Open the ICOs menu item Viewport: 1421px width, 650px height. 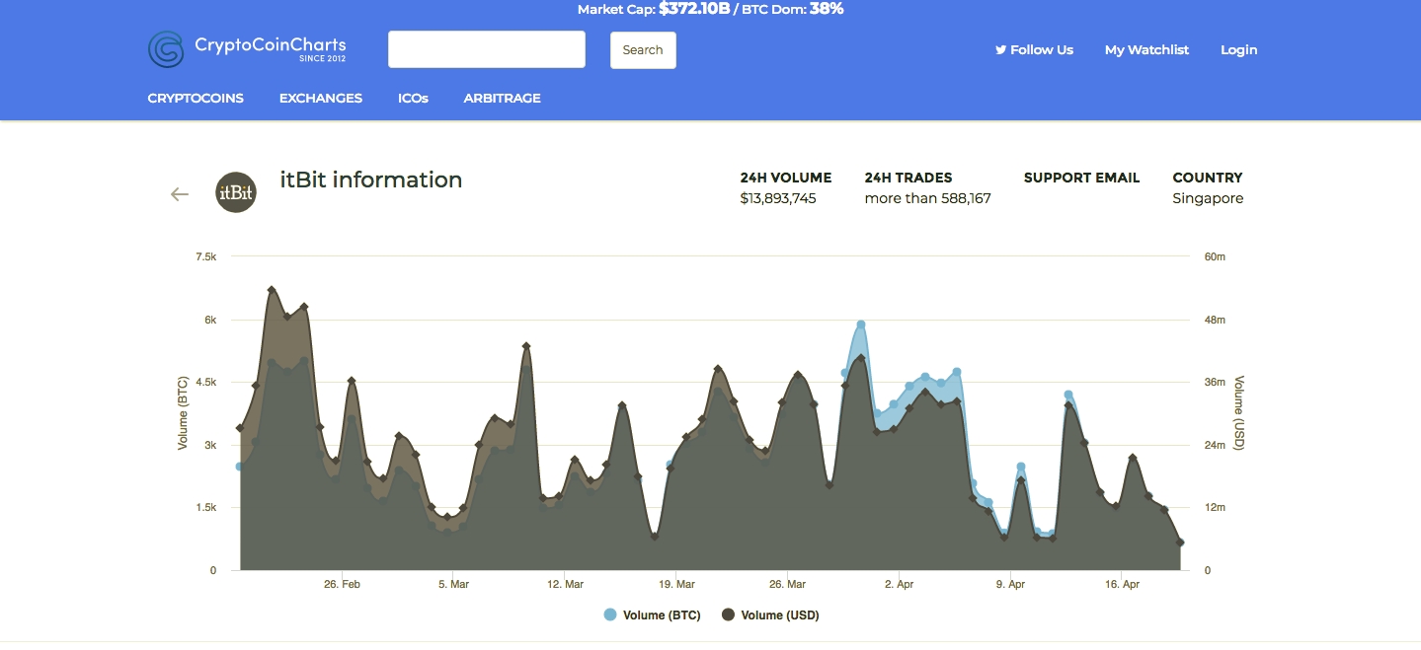[x=413, y=99]
